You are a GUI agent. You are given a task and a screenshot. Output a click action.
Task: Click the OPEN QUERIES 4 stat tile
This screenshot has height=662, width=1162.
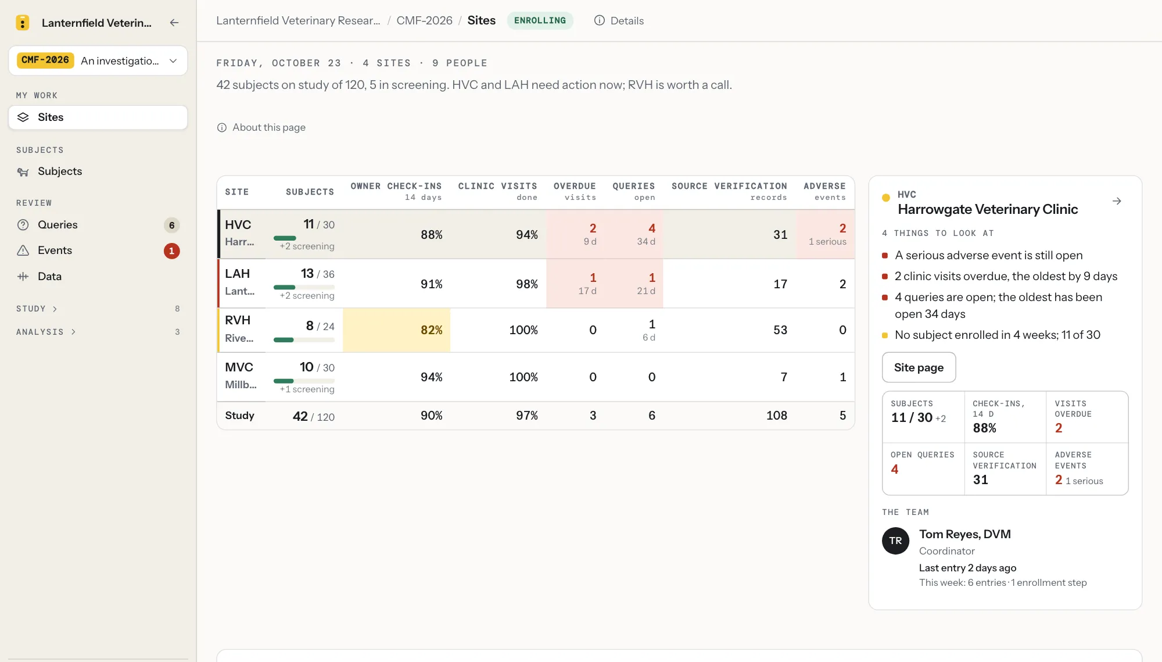point(923,469)
